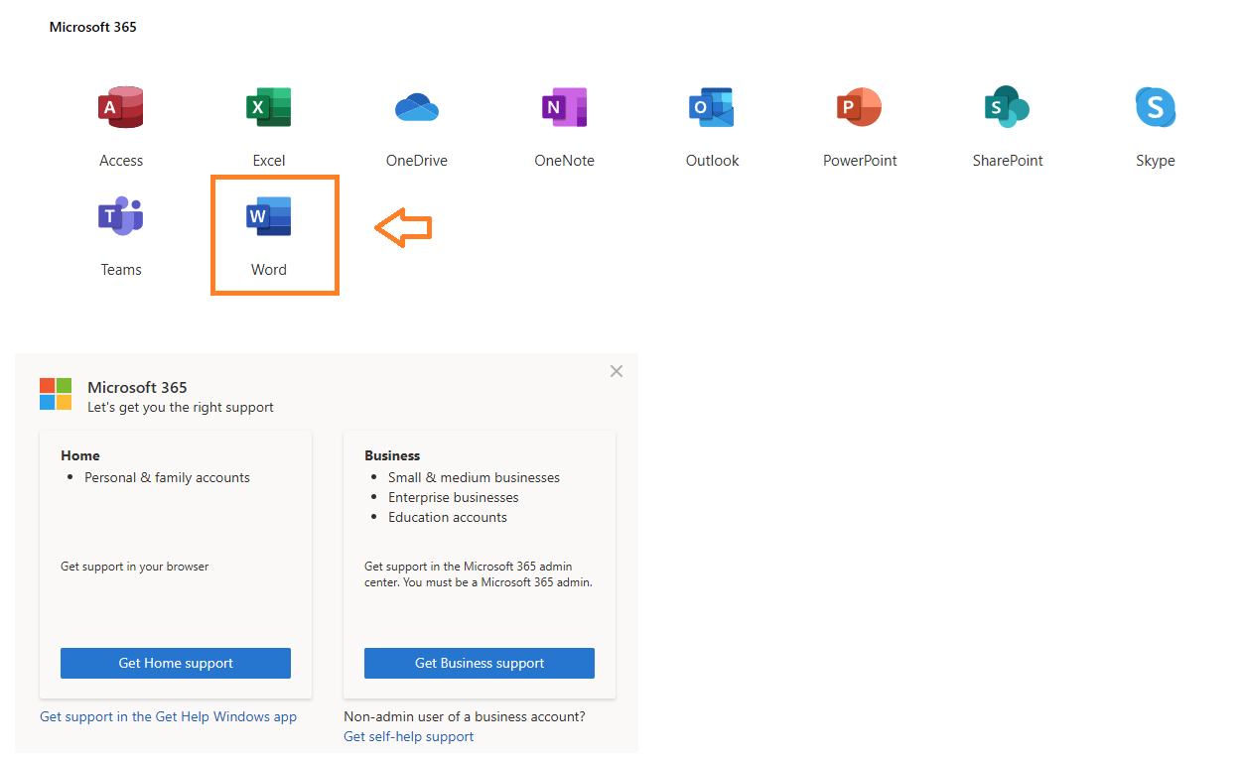Image resolution: width=1244 pixels, height=760 pixels.
Task: Click the Outlook label text
Action: (x=713, y=161)
